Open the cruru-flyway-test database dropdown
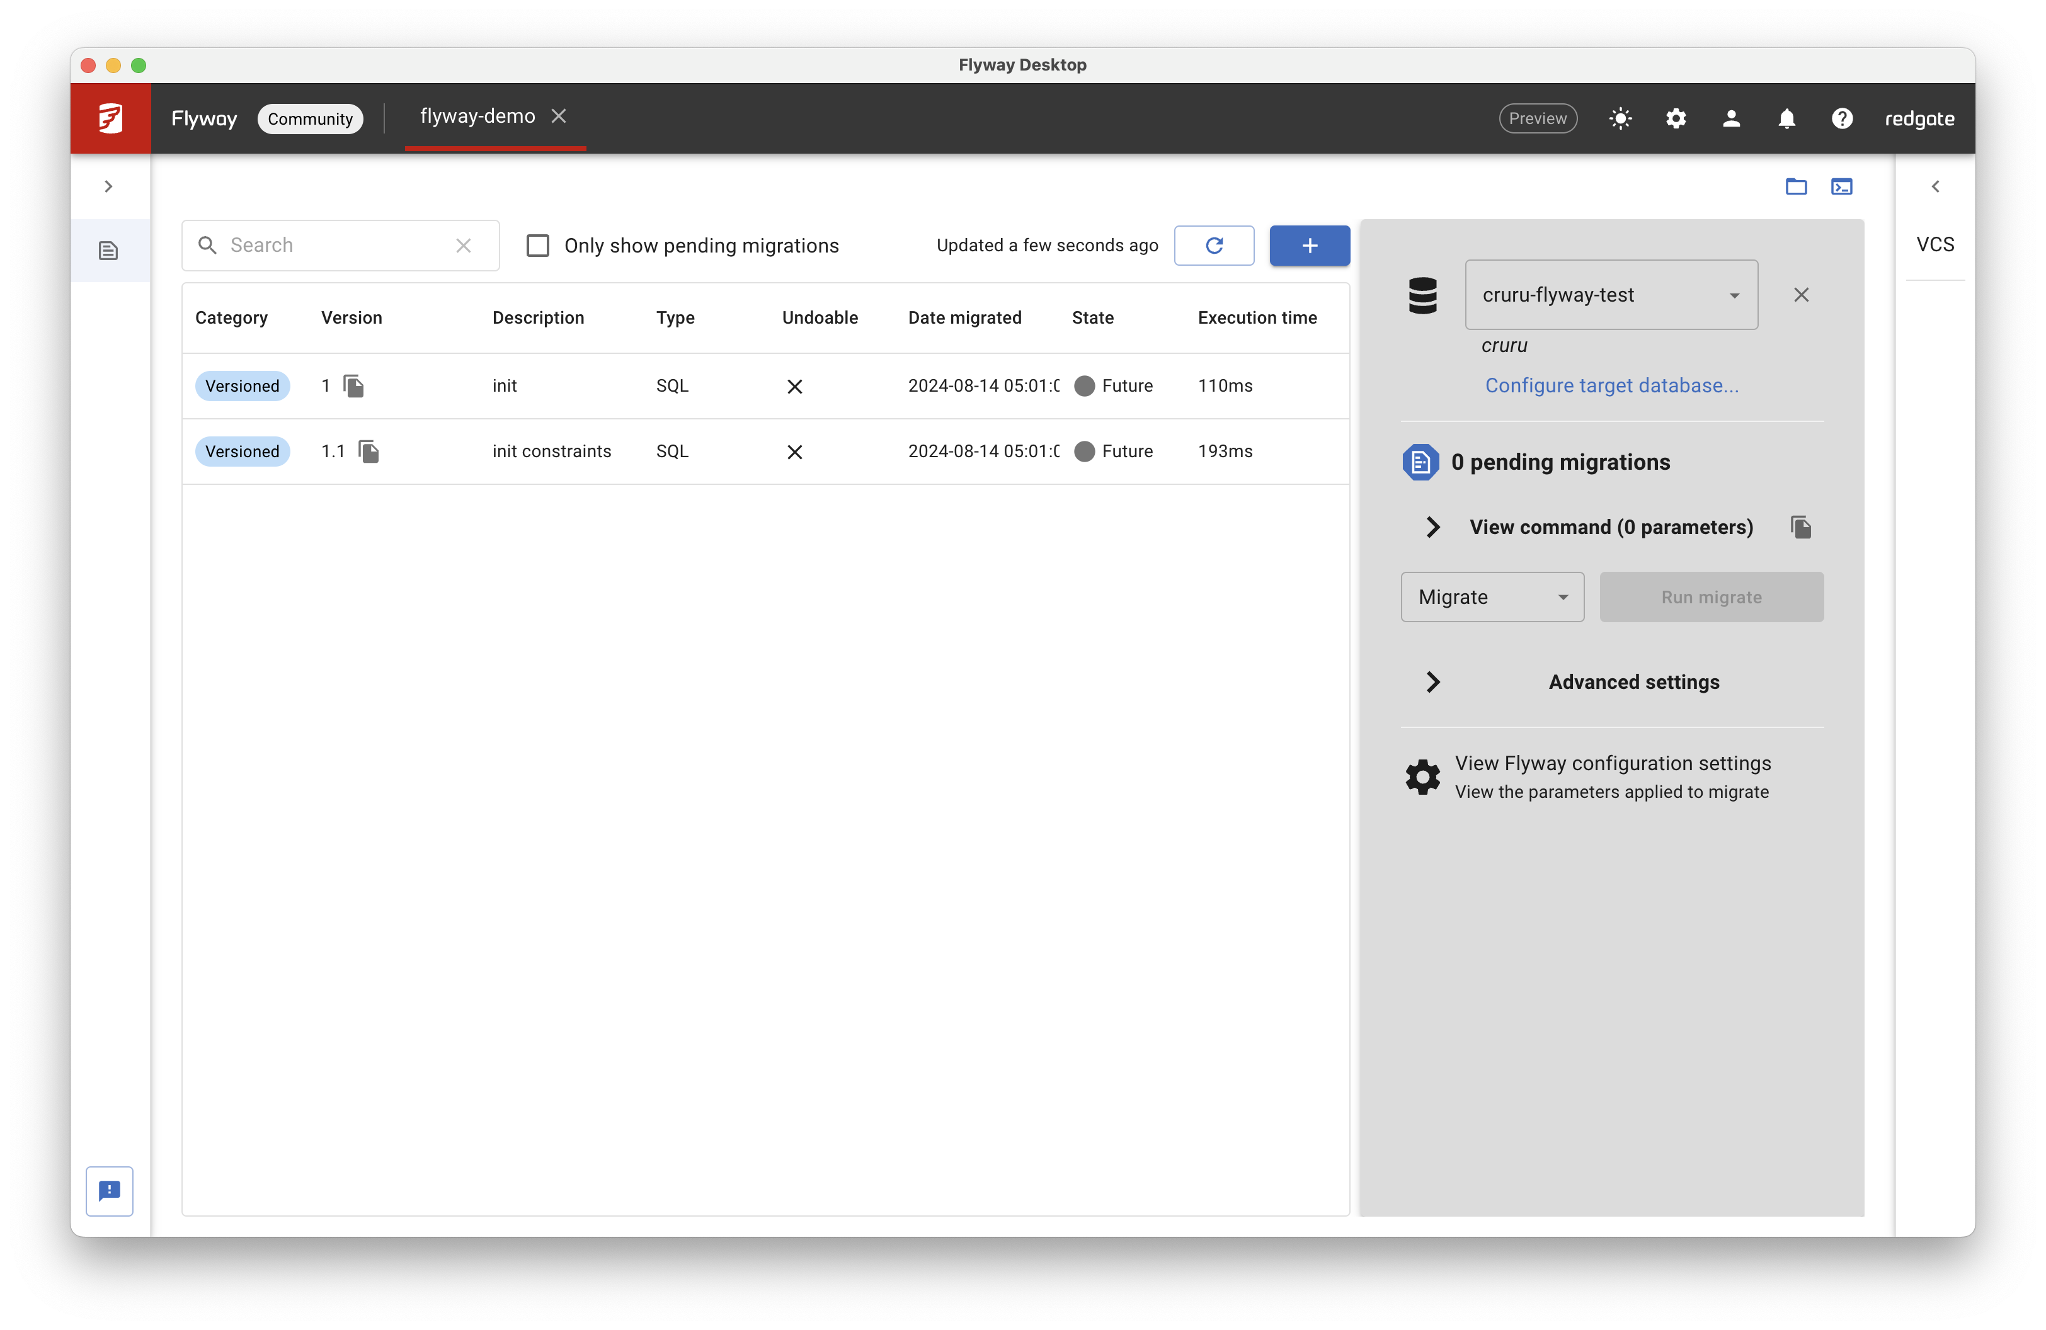The width and height of the screenshot is (2046, 1330). pyautogui.click(x=1611, y=295)
